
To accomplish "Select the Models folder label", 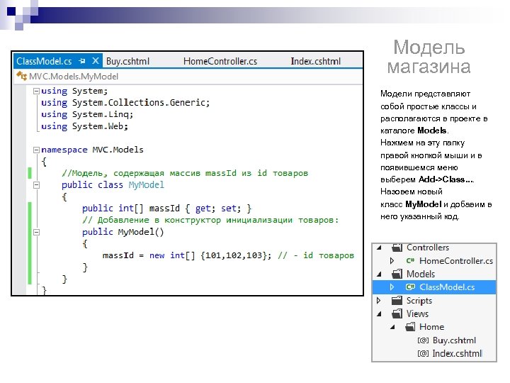I will click(421, 274).
